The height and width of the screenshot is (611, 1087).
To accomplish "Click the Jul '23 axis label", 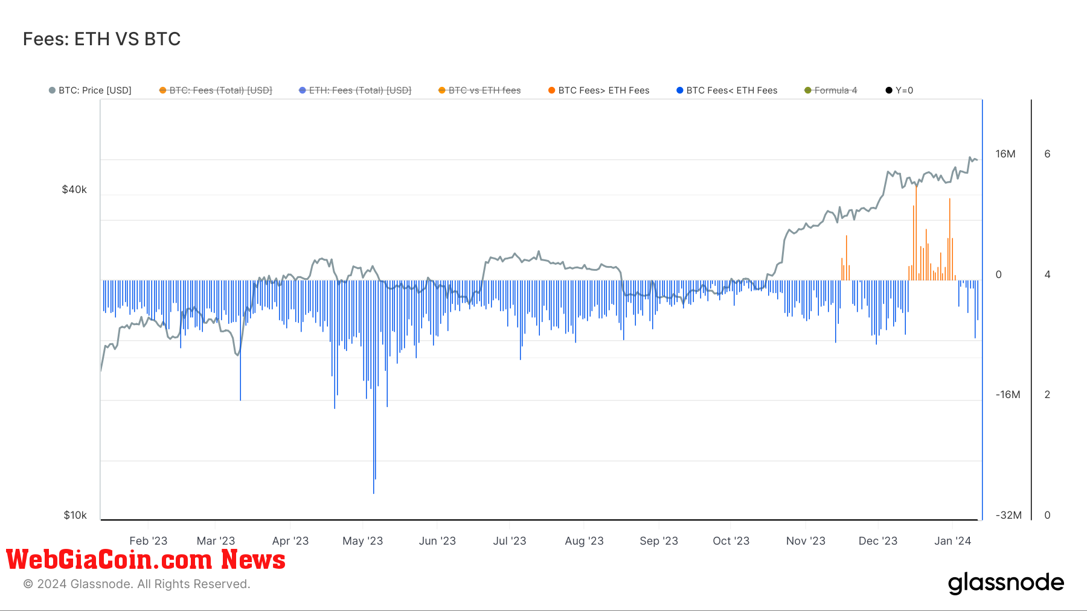I will (x=510, y=541).
